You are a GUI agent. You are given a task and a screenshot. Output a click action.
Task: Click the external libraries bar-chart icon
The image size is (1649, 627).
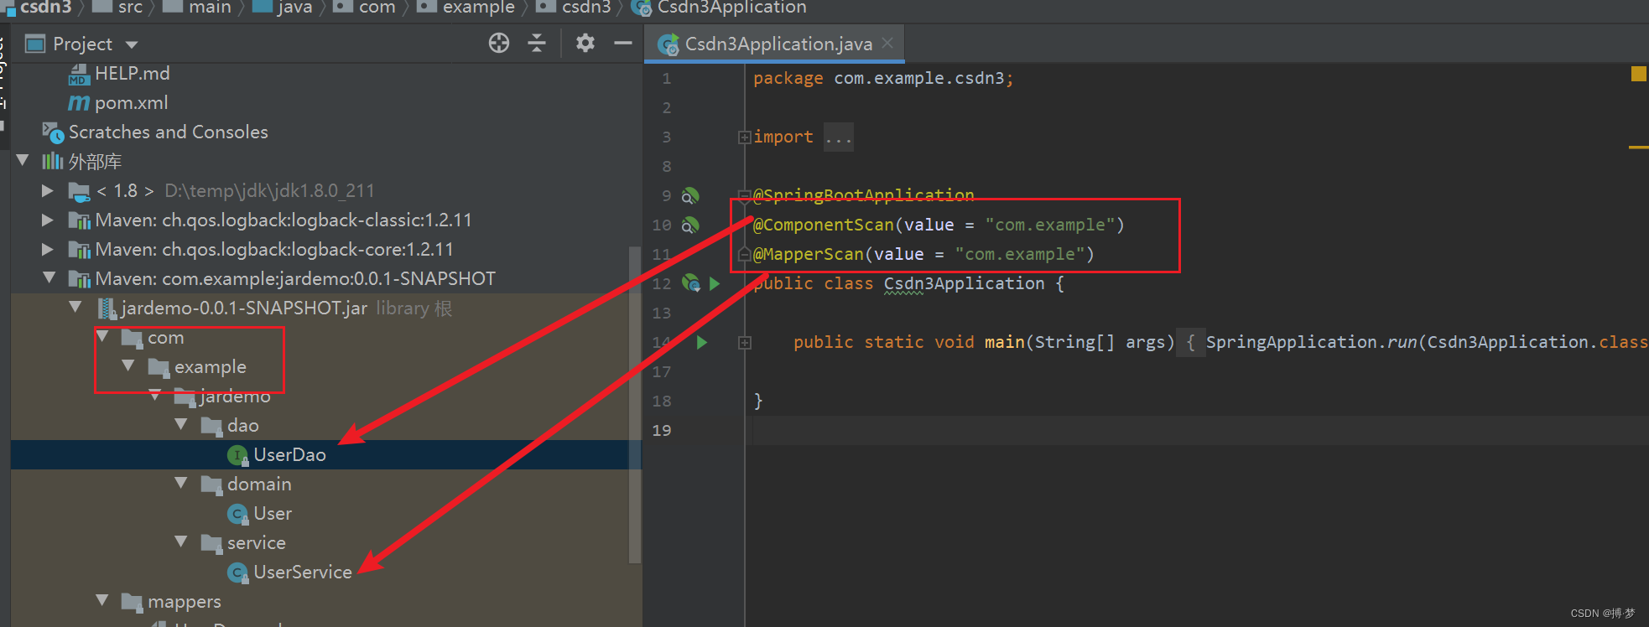(x=53, y=161)
